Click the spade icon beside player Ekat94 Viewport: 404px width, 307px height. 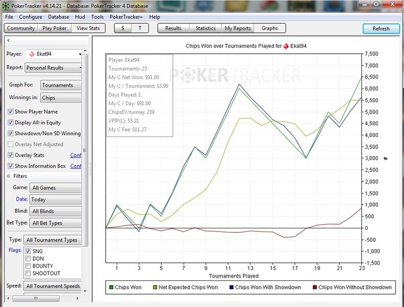point(31,54)
